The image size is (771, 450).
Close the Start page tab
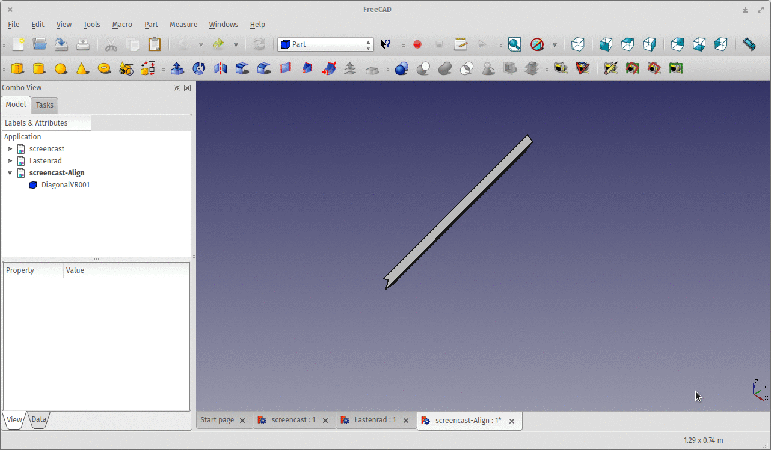pos(242,421)
